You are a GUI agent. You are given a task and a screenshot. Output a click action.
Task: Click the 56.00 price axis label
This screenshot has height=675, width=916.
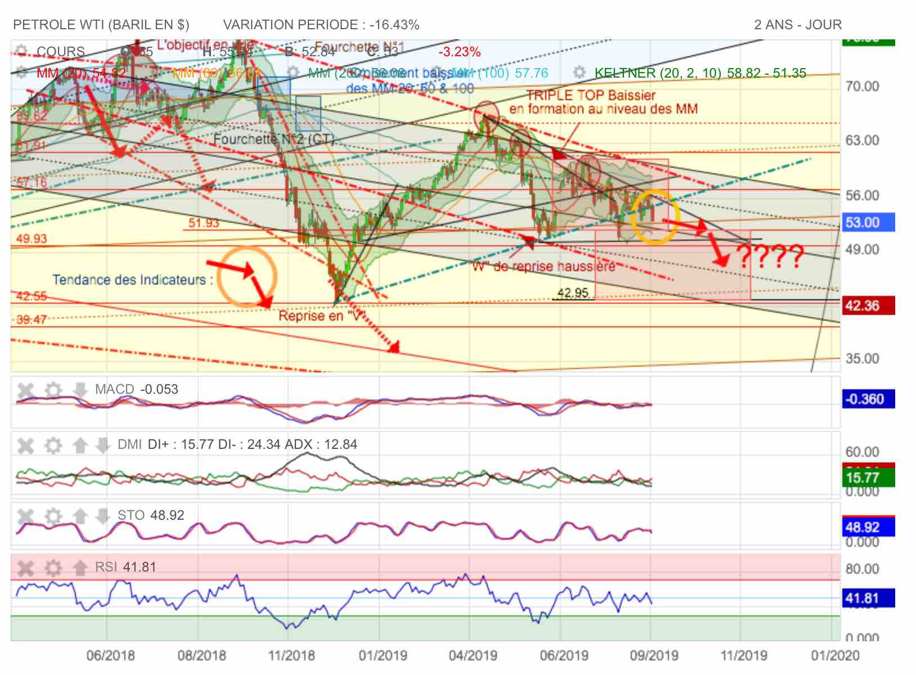tap(862, 196)
